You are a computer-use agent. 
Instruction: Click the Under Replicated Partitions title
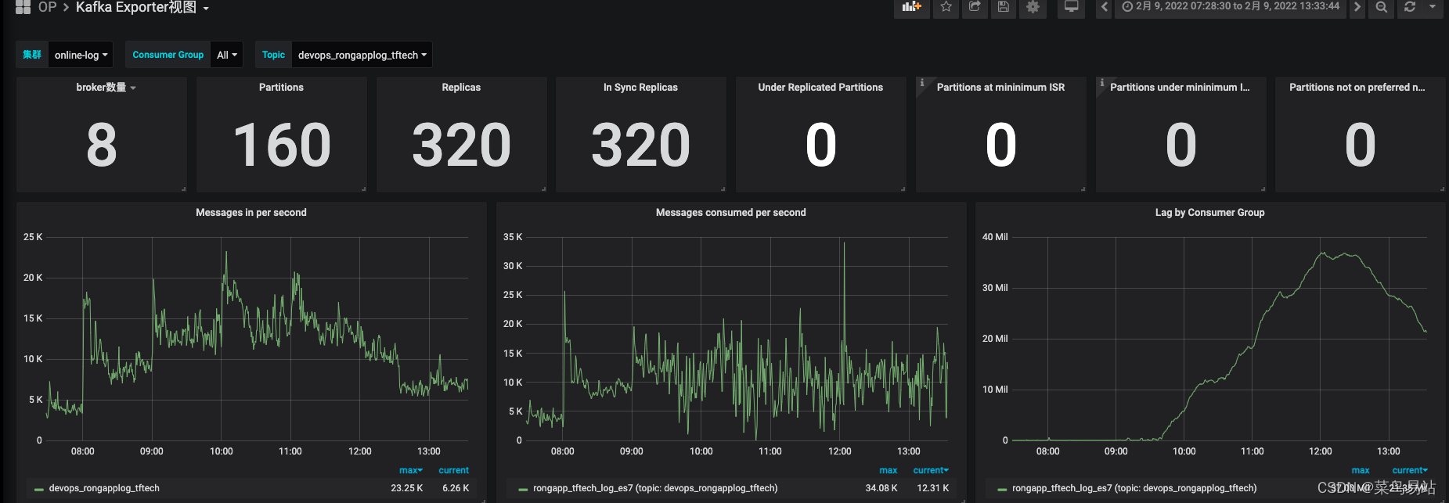pyautogui.click(x=820, y=88)
